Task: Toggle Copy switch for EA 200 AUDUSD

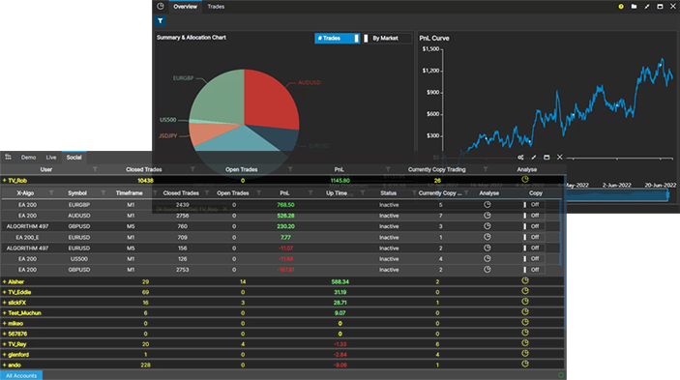Action: pos(534,216)
